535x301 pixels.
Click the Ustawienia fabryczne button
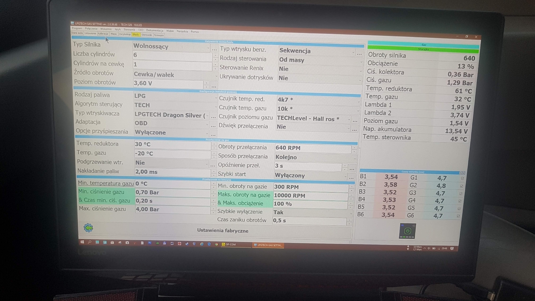[x=223, y=230]
